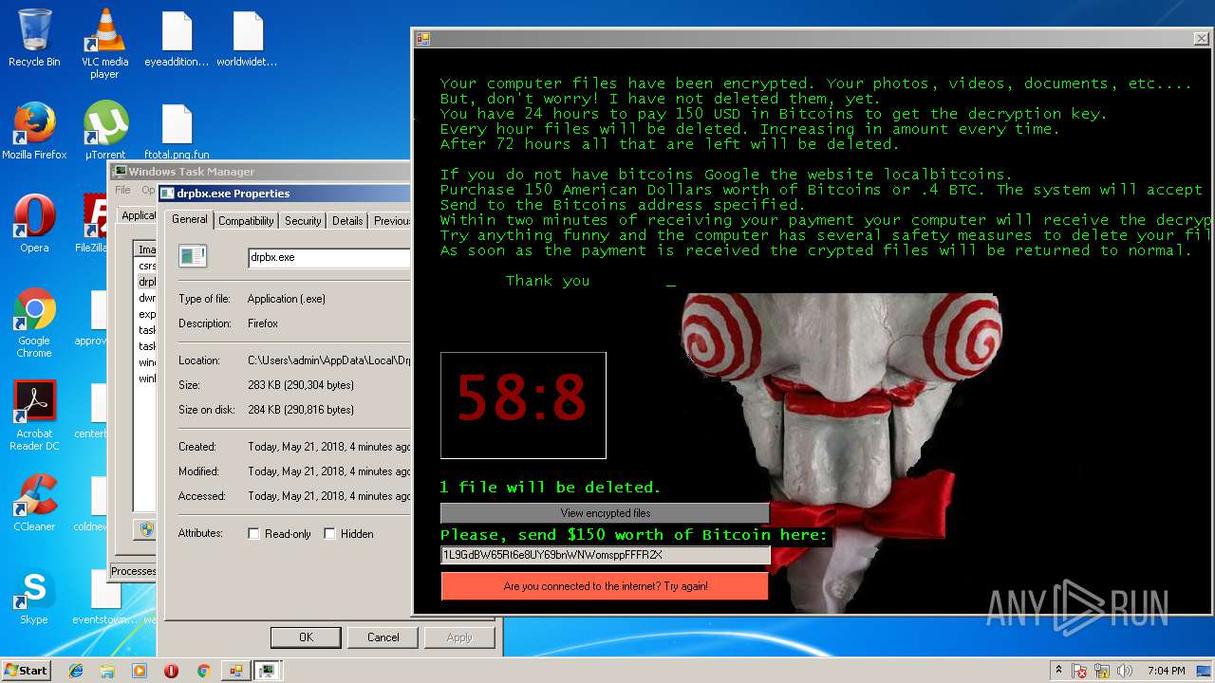Switch to ransomware window taskbar button
This screenshot has height=683, width=1215.
pyautogui.click(x=235, y=671)
